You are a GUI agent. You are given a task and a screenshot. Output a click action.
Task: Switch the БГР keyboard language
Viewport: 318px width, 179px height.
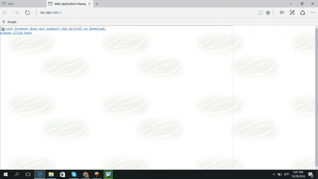286,174
